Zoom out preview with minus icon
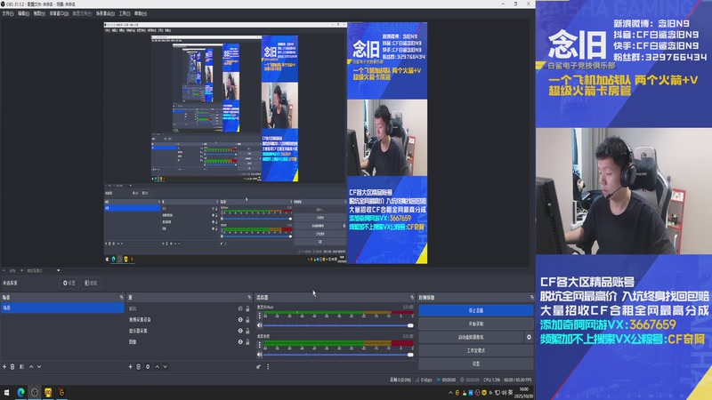Screen dimensions: 712x400 [4, 270]
